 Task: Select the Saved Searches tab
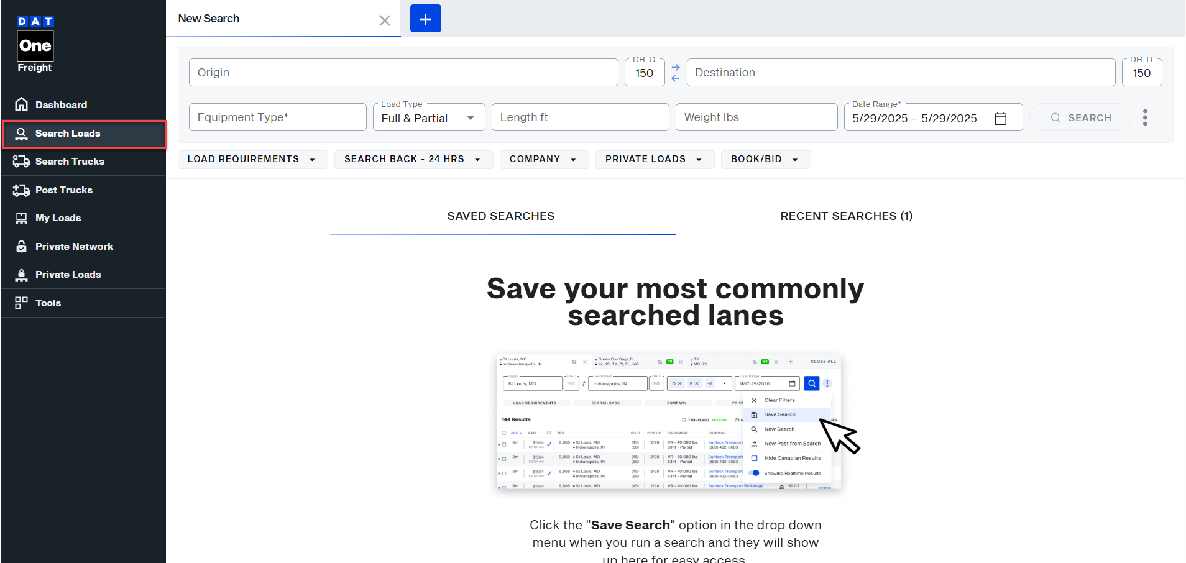point(501,216)
